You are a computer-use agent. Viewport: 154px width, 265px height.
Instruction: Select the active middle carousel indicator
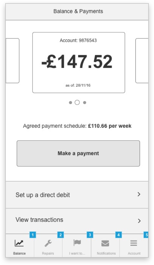77,102
